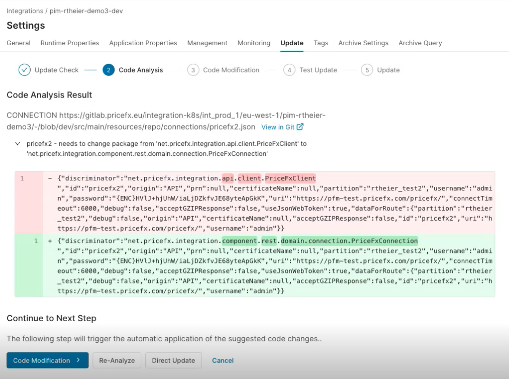Switch to the Runtime Properties tab
Image resolution: width=509 pixels, height=379 pixels.
click(70, 43)
